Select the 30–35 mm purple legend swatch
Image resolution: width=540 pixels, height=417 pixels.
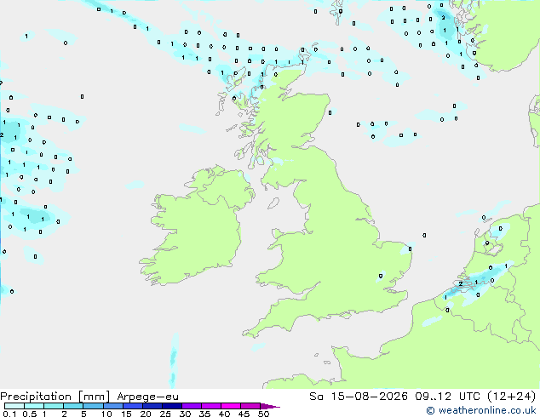tap(191, 406)
